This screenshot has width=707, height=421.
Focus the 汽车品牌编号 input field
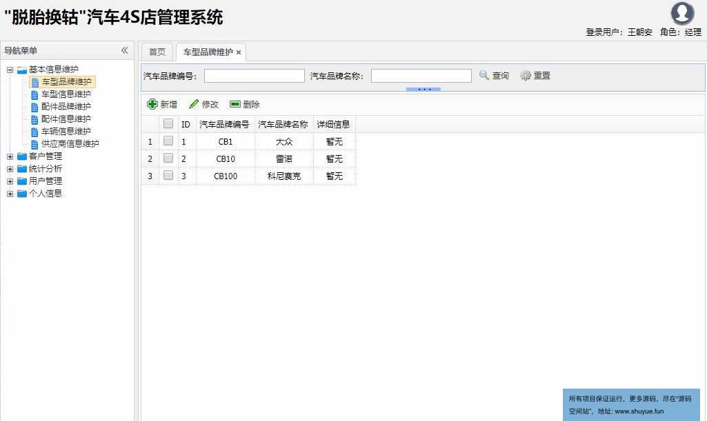pyautogui.click(x=254, y=76)
